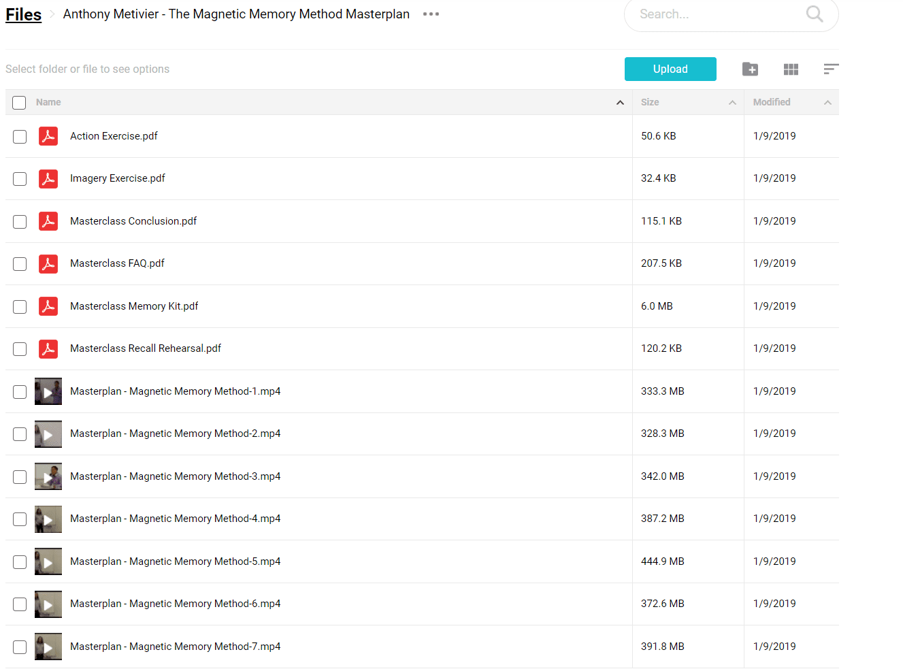
Task: Open the three-dots folder options menu
Action: tap(431, 14)
